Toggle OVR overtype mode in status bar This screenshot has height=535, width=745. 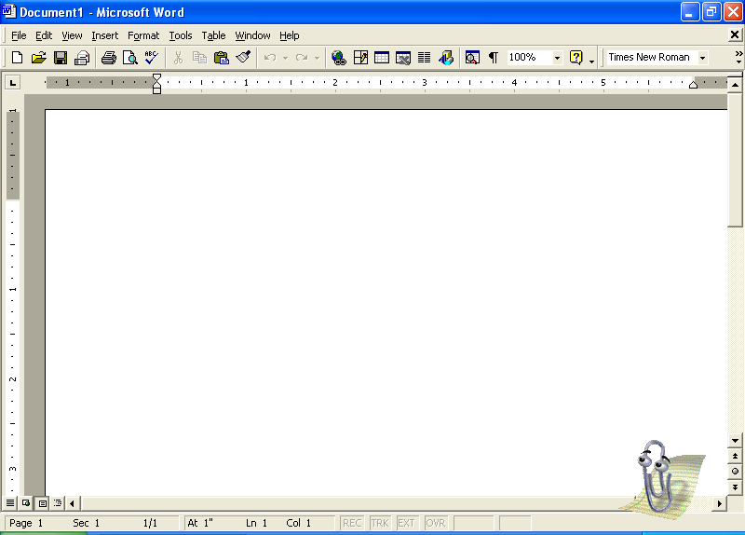[x=435, y=523]
